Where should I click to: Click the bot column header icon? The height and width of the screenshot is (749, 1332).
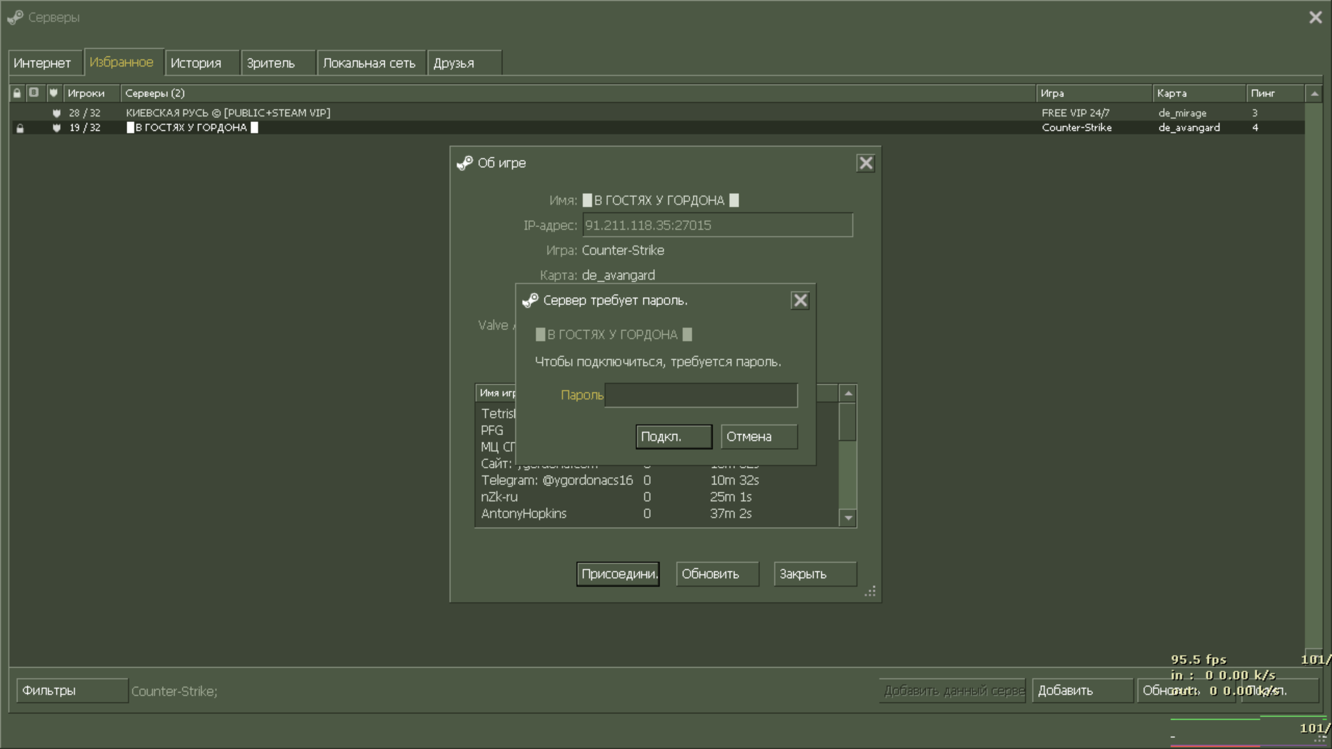pyautogui.click(x=34, y=92)
